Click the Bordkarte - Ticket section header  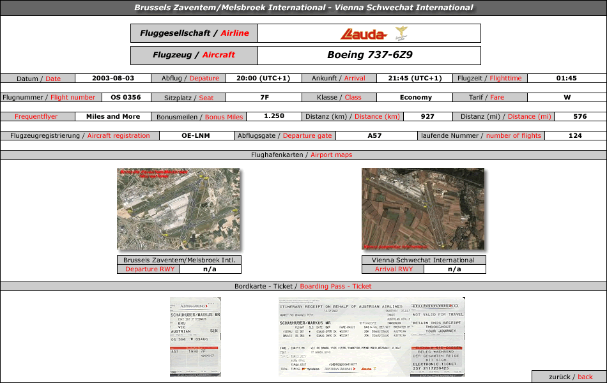(303, 286)
